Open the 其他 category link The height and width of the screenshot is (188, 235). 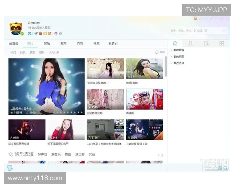(x=92, y=154)
